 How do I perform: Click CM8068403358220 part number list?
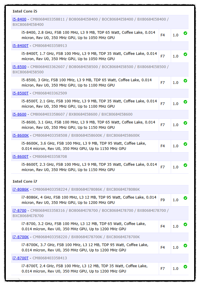tap(86, 237)
